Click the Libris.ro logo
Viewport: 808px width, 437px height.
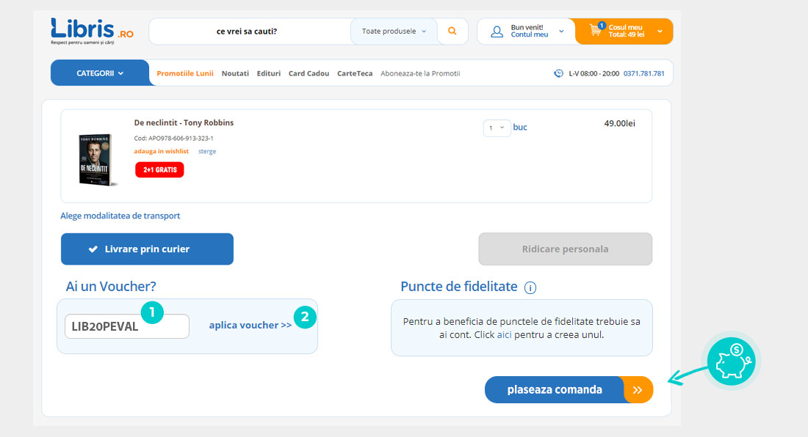(x=92, y=31)
